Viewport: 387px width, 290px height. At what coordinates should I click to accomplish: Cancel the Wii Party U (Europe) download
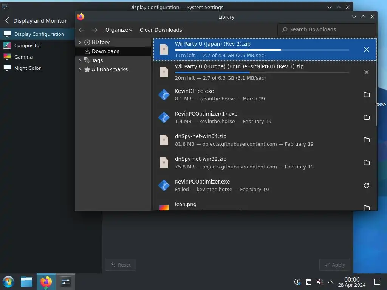366,72
